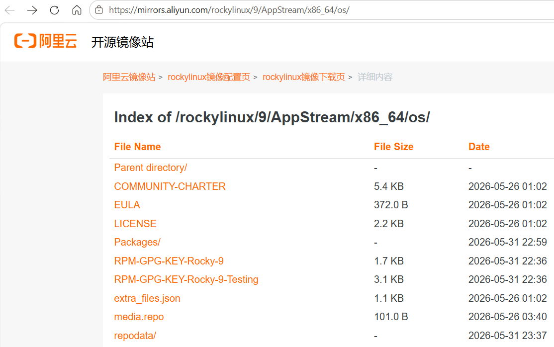Open the media.repo file
The image size is (554, 347).
point(139,317)
